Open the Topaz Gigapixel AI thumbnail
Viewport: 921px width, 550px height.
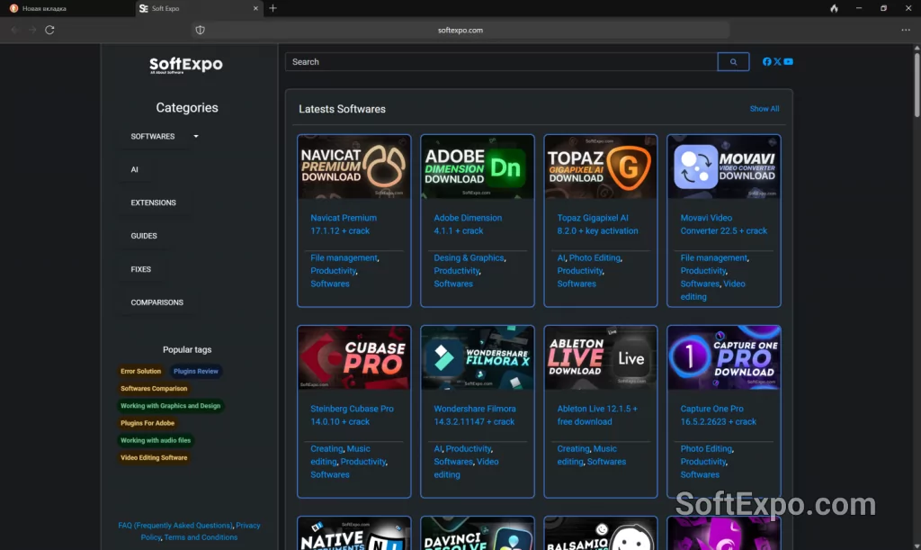601,167
